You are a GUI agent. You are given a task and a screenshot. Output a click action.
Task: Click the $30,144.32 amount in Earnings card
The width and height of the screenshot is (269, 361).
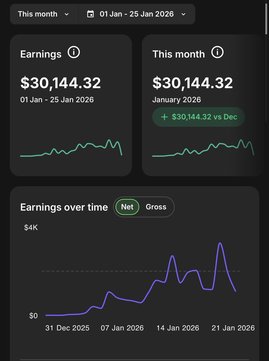coord(60,83)
